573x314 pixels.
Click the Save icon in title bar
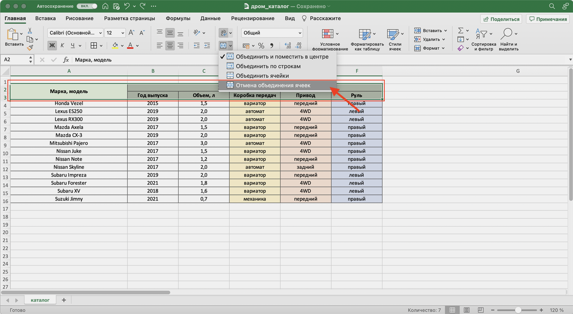116,6
